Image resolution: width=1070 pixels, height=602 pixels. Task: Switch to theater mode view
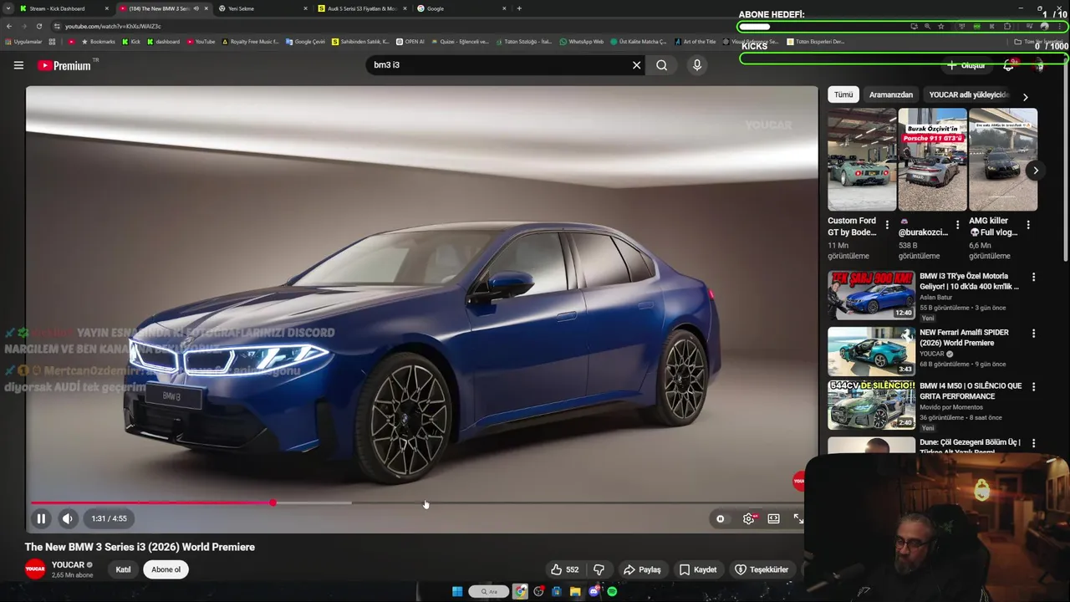pyautogui.click(x=774, y=518)
